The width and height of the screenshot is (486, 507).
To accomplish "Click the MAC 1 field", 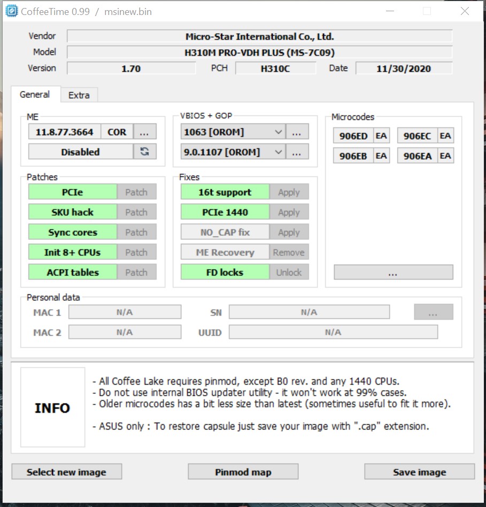I will (x=125, y=312).
